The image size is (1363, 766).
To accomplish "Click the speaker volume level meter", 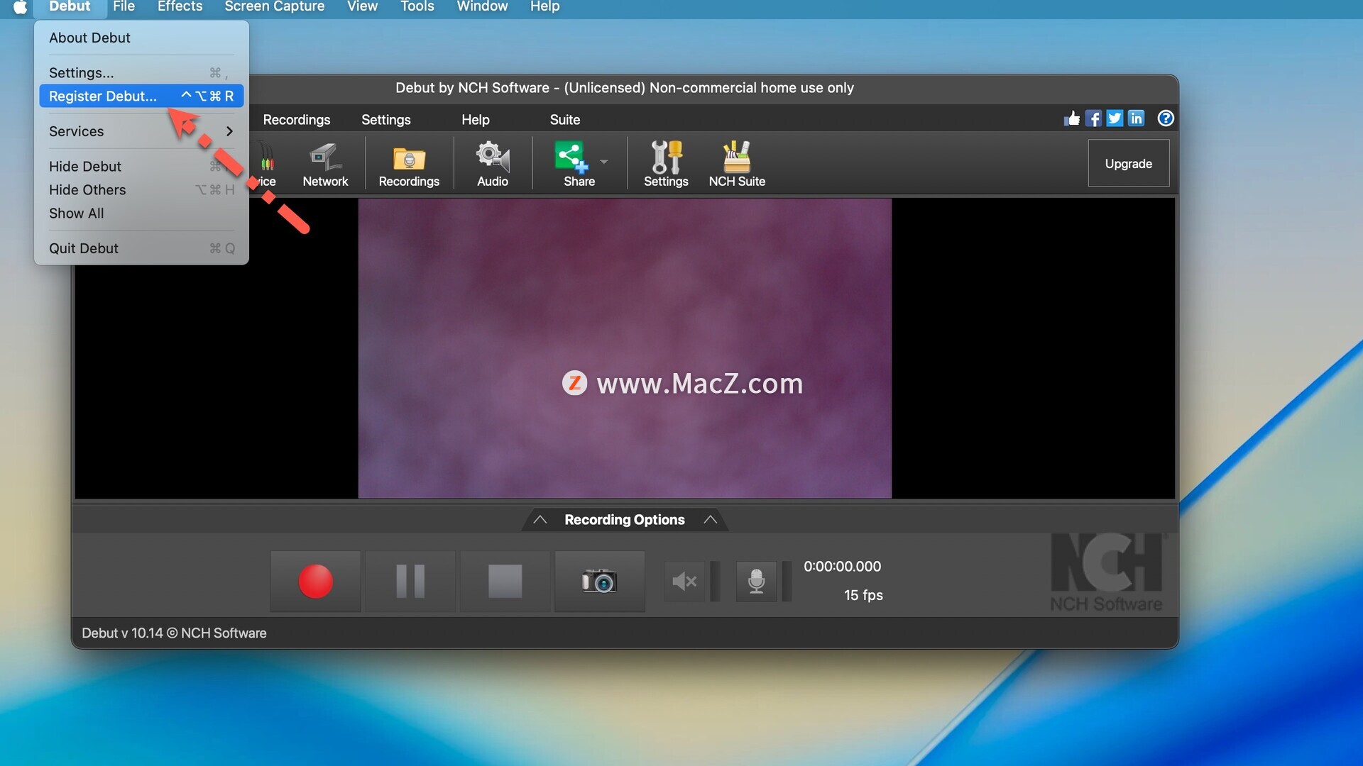I will 715,582.
